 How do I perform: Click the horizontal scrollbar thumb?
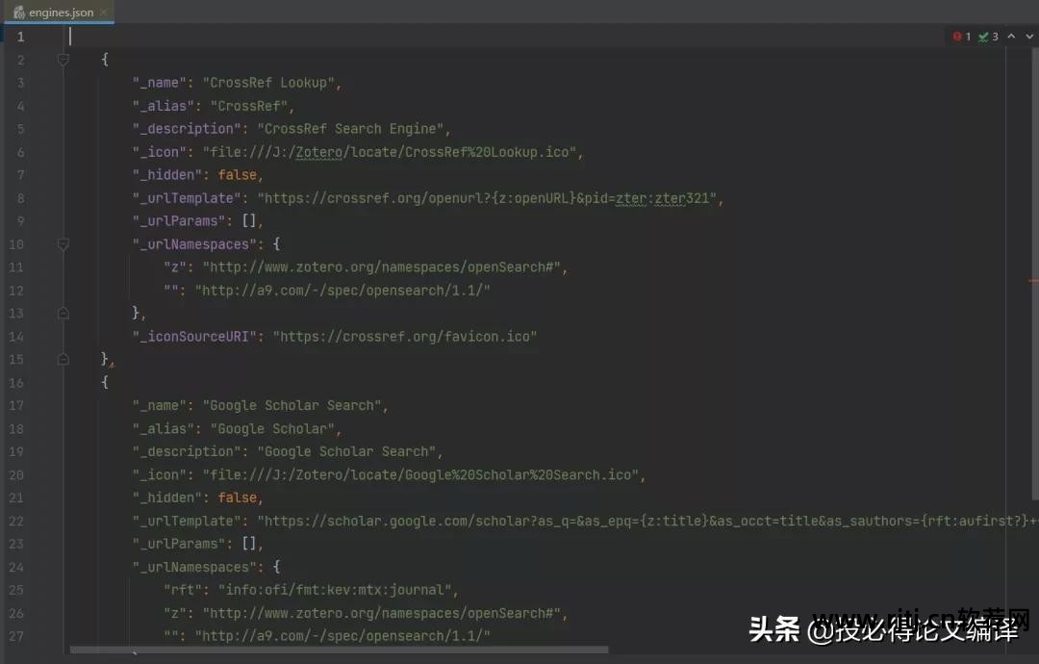(339, 651)
